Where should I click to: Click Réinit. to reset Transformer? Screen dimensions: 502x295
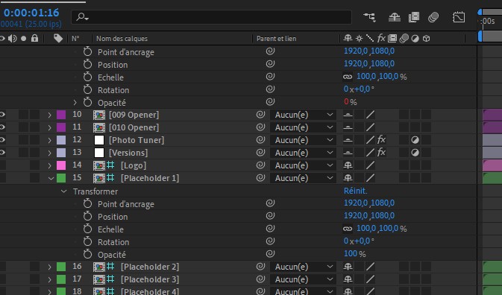(x=355, y=191)
